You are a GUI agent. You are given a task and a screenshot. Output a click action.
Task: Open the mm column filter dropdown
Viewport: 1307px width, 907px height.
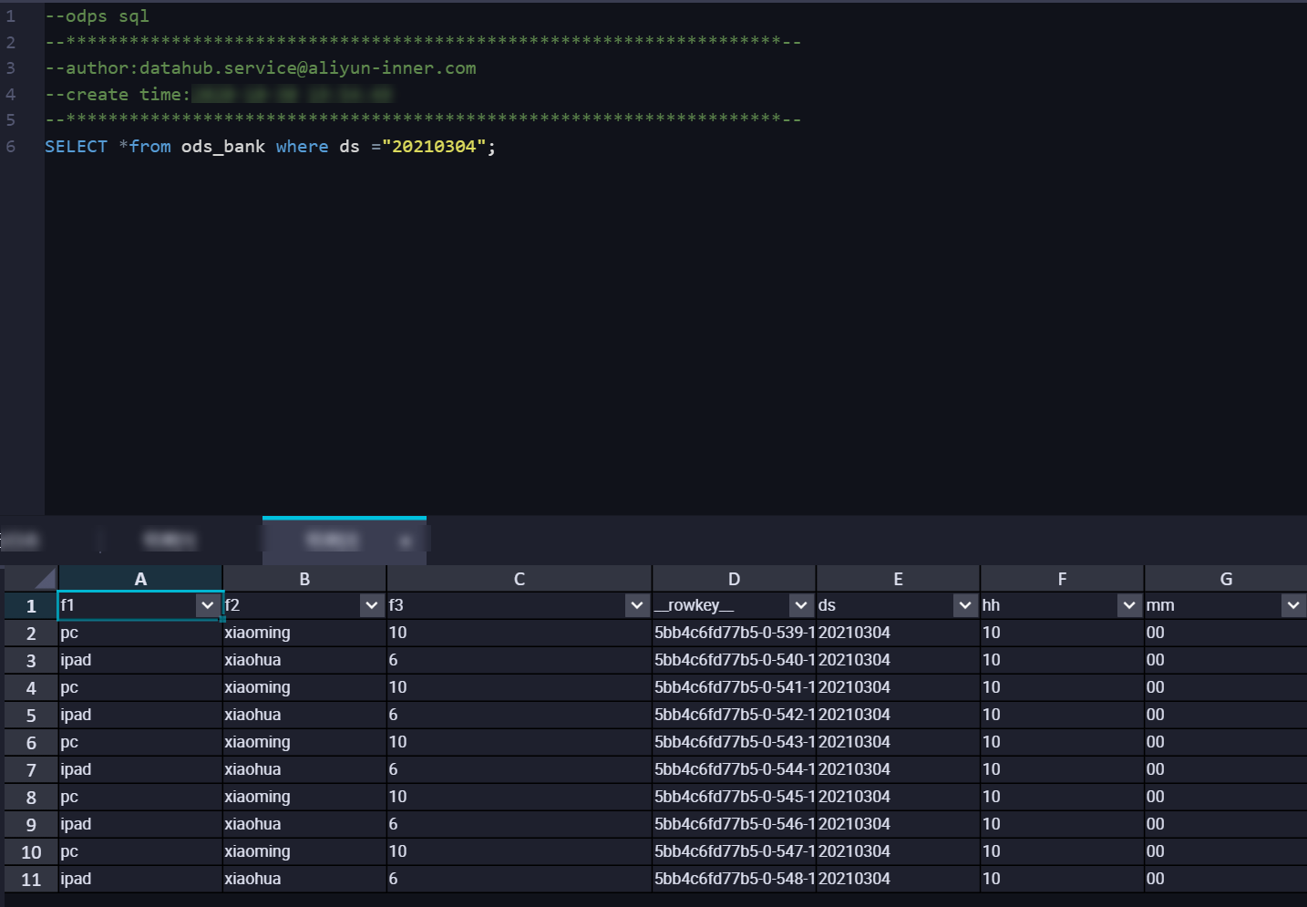point(1293,605)
